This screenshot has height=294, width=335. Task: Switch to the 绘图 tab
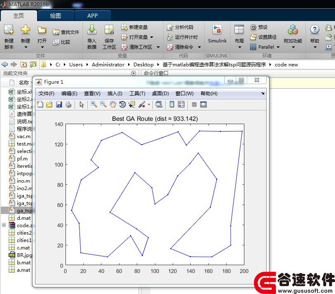[x=56, y=16]
